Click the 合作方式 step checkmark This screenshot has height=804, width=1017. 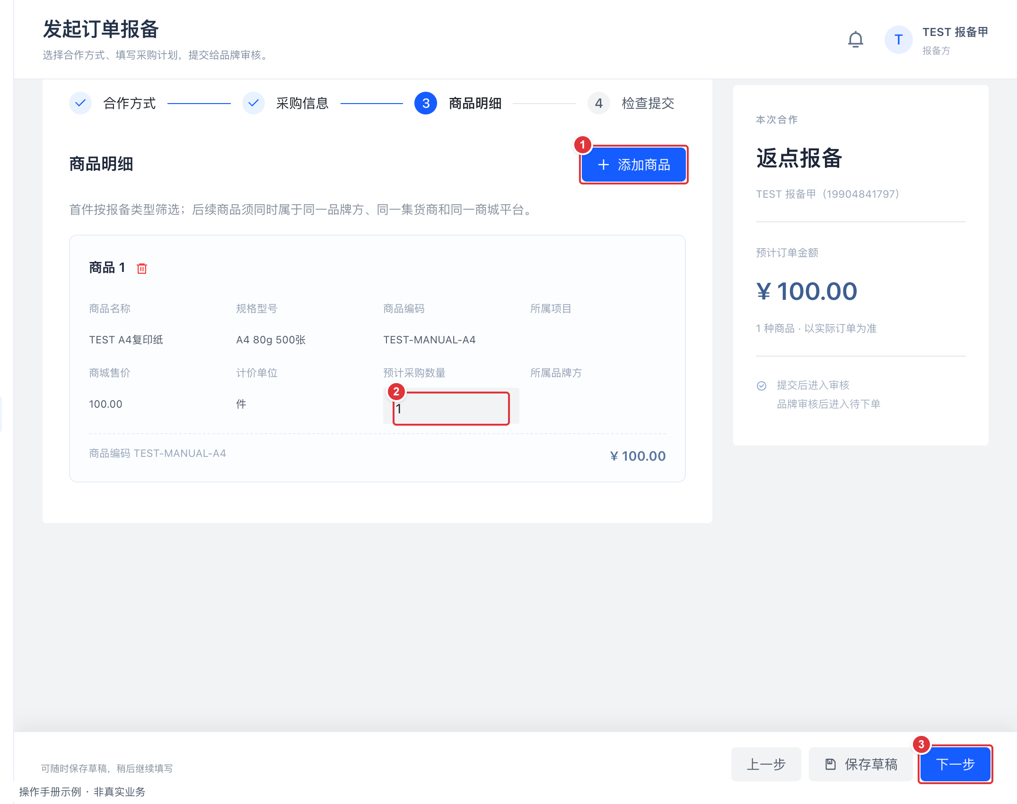click(80, 103)
